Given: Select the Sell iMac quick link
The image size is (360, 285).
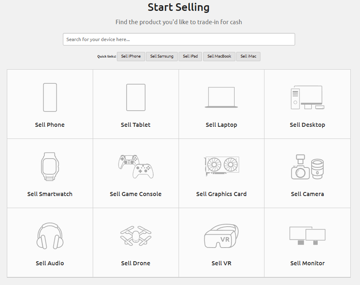Looking at the screenshot, I should tap(248, 56).
